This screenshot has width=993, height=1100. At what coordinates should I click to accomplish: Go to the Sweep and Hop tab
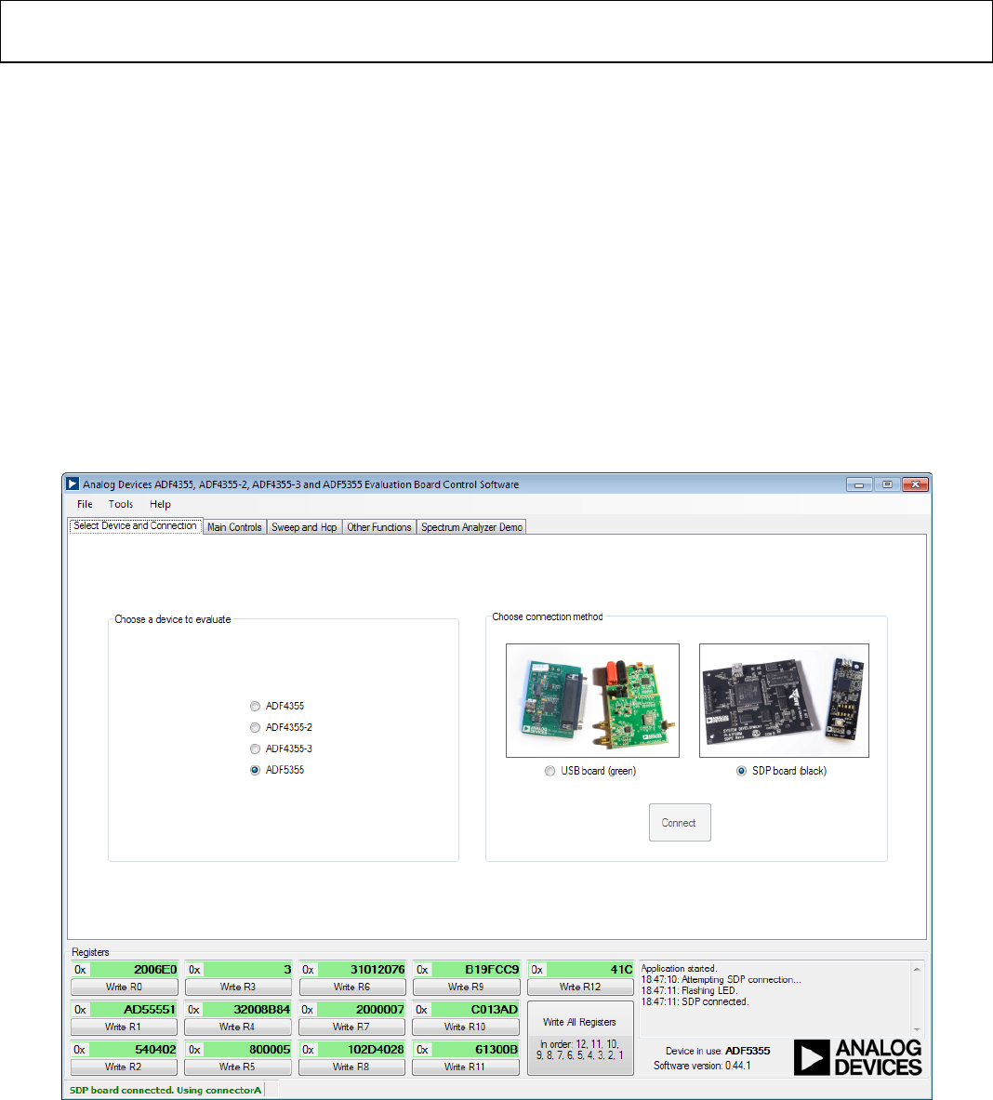pos(304,527)
